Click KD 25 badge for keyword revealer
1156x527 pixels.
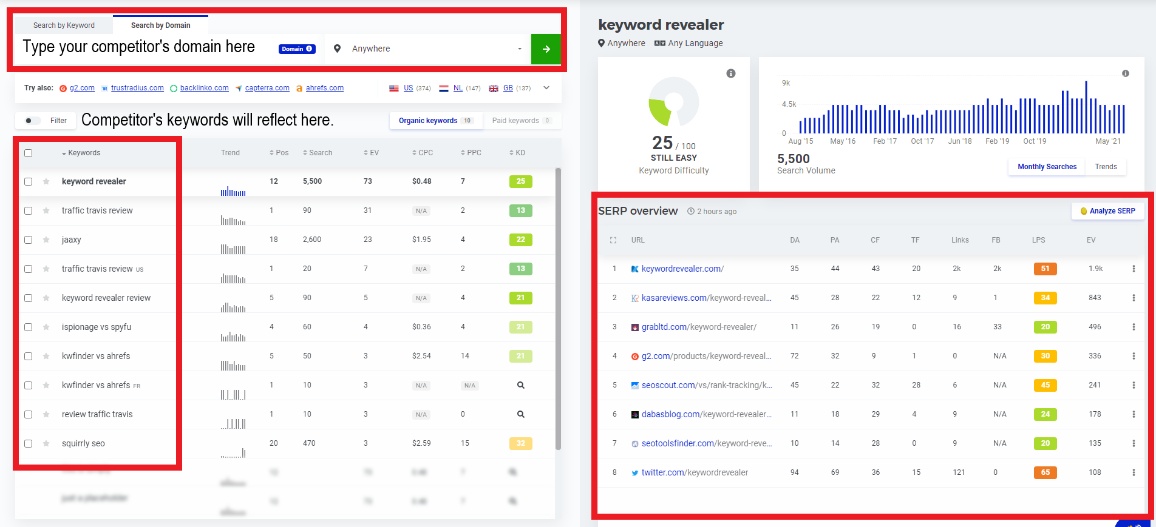[521, 181]
